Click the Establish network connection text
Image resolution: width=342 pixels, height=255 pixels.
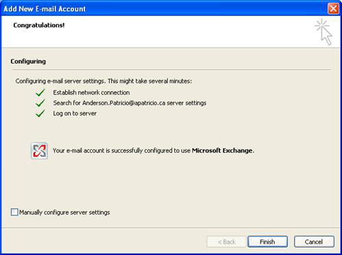pos(91,93)
